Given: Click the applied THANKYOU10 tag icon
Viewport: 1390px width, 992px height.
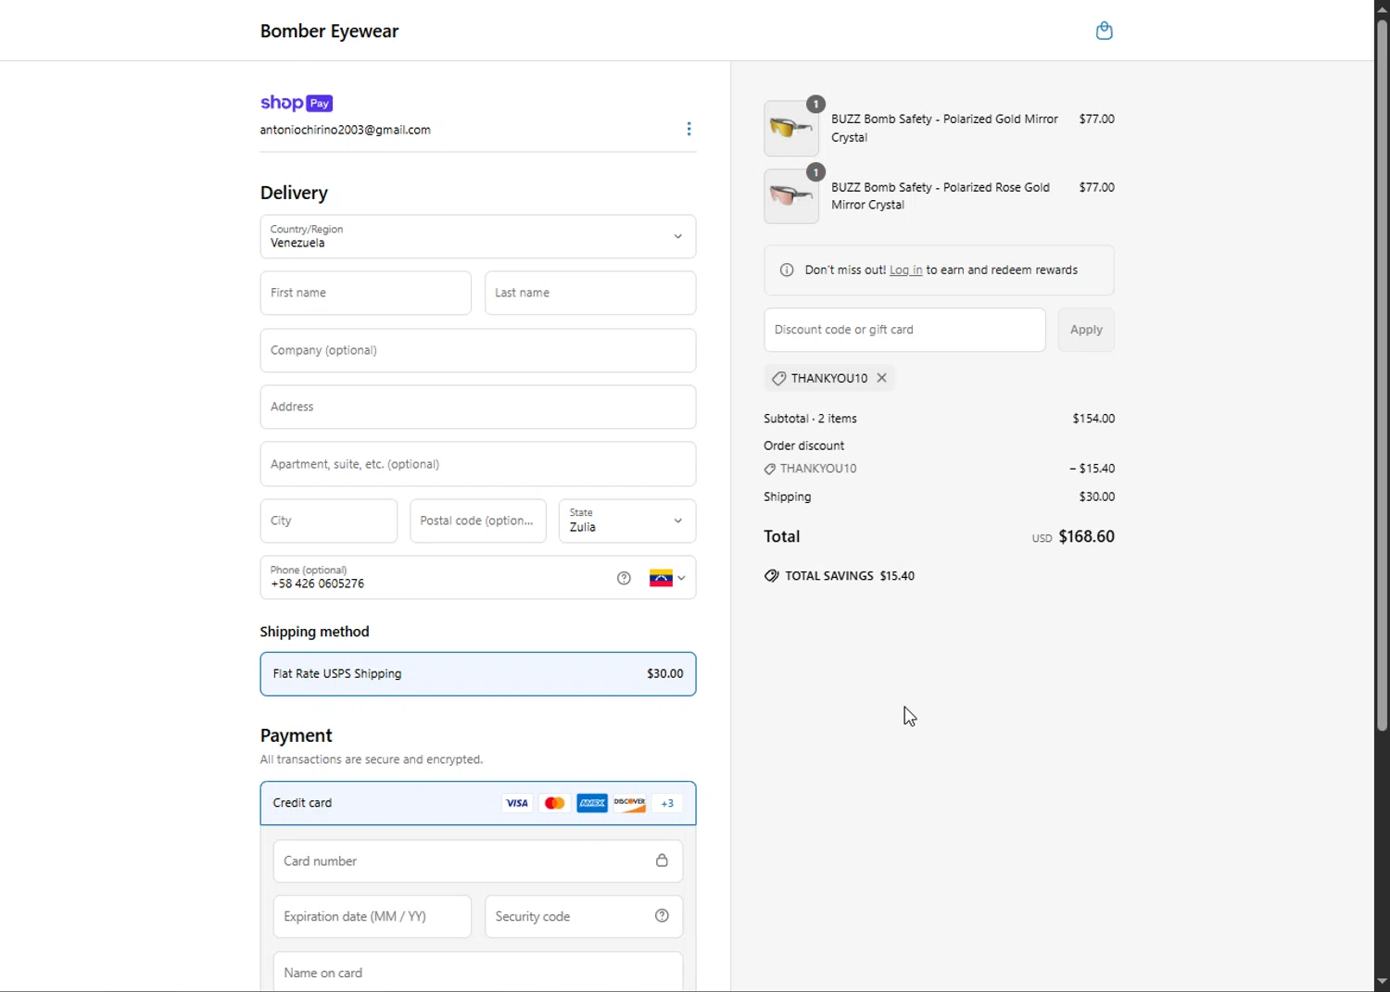Looking at the screenshot, I should (778, 378).
